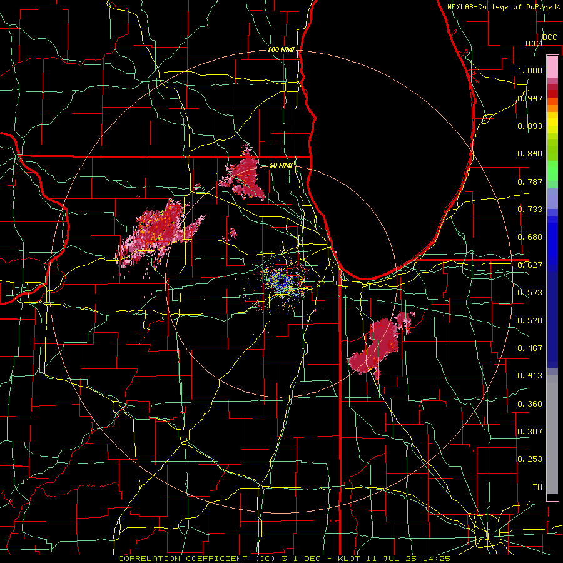The width and height of the screenshot is (563, 563).
Task: Click the Correlation Coefficient caption at the bottom
Action: (284, 559)
